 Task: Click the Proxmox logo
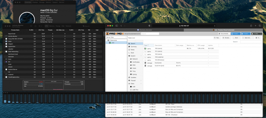pyautogui.click(x=115, y=34)
